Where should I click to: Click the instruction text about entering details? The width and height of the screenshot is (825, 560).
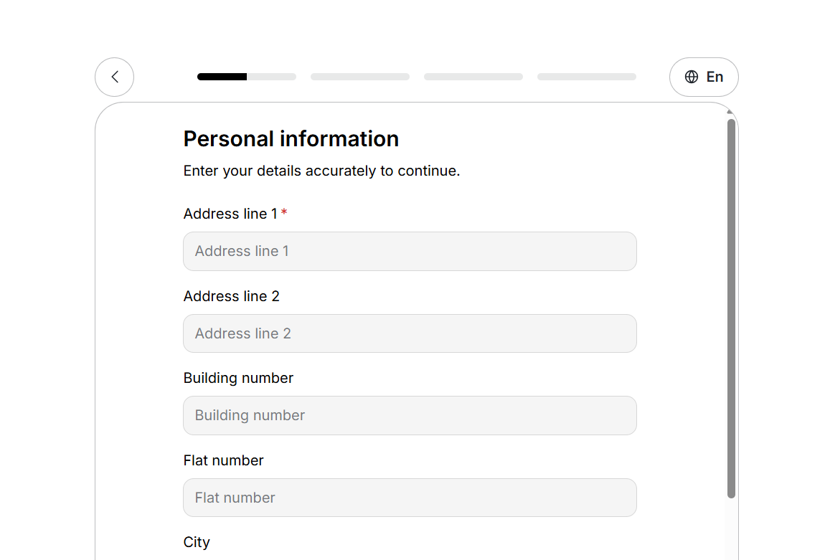[x=321, y=171]
